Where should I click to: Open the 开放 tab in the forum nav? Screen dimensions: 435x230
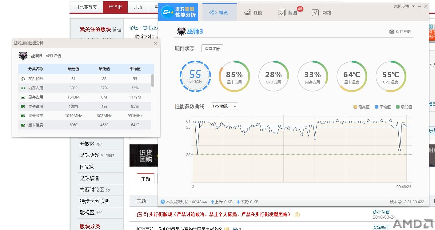138,7
